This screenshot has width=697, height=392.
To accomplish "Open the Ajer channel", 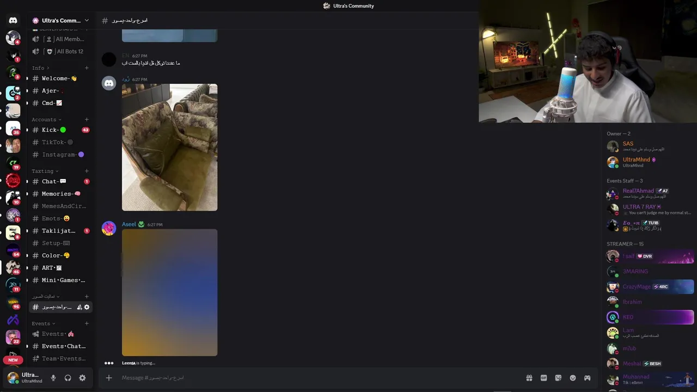I will 60,91.
